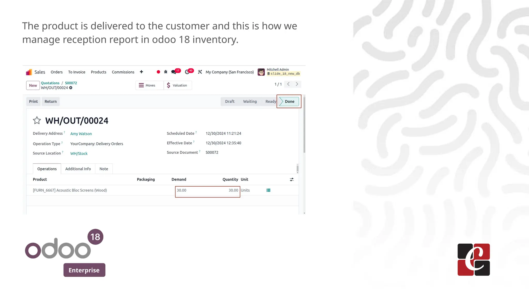Open Amy Watson delivery address link
This screenshot has width=529, height=297.
click(81, 134)
